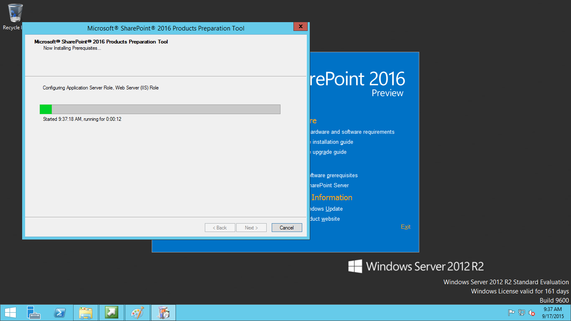Open Windows PowerShell from taskbar

pyautogui.click(x=60, y=313)
